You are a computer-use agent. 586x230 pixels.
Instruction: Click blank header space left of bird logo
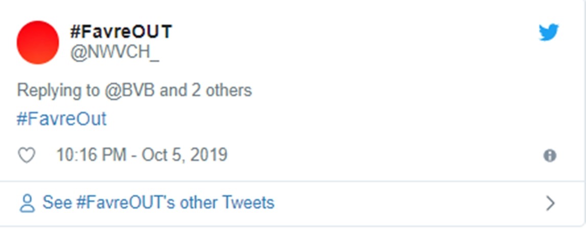[x=357, y=33]
